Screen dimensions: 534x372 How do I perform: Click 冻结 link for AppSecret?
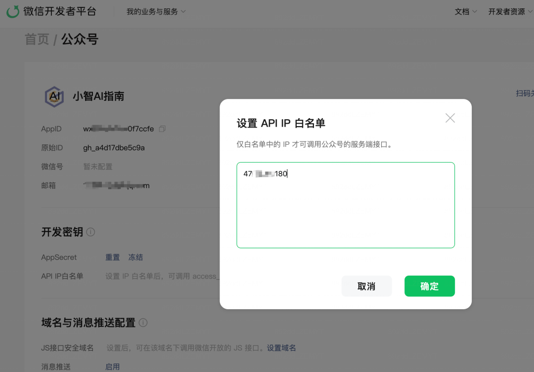[135, 257]
